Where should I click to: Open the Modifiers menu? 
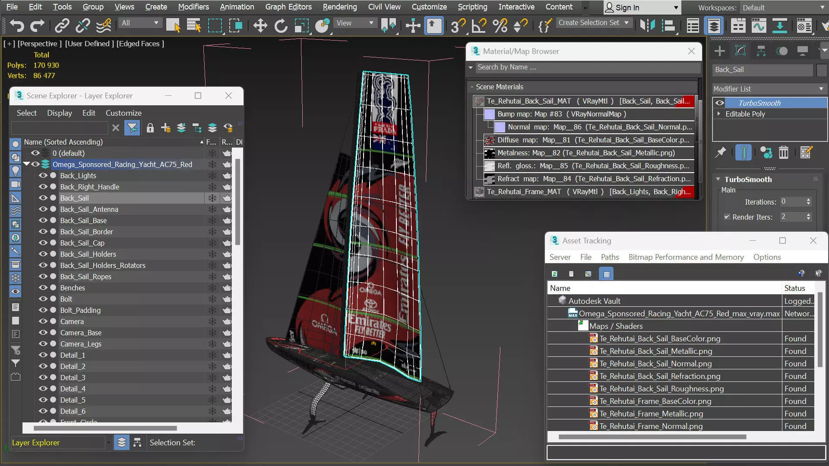click(193, 7)
